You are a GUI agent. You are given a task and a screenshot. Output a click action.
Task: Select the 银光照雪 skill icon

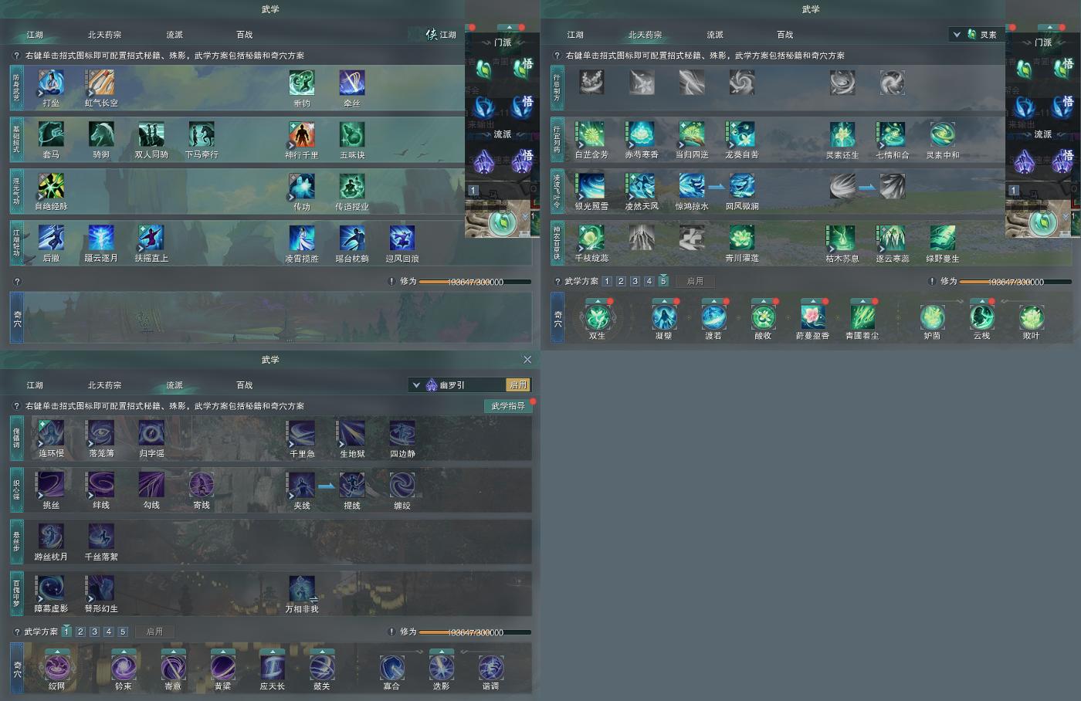591,186
